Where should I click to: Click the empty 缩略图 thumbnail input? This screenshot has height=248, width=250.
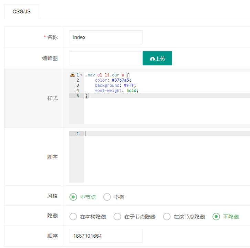pos(105,58)
